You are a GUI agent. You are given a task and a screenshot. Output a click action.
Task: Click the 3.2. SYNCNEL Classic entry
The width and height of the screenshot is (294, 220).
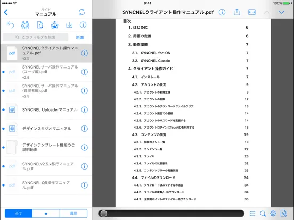coord(151,61)
